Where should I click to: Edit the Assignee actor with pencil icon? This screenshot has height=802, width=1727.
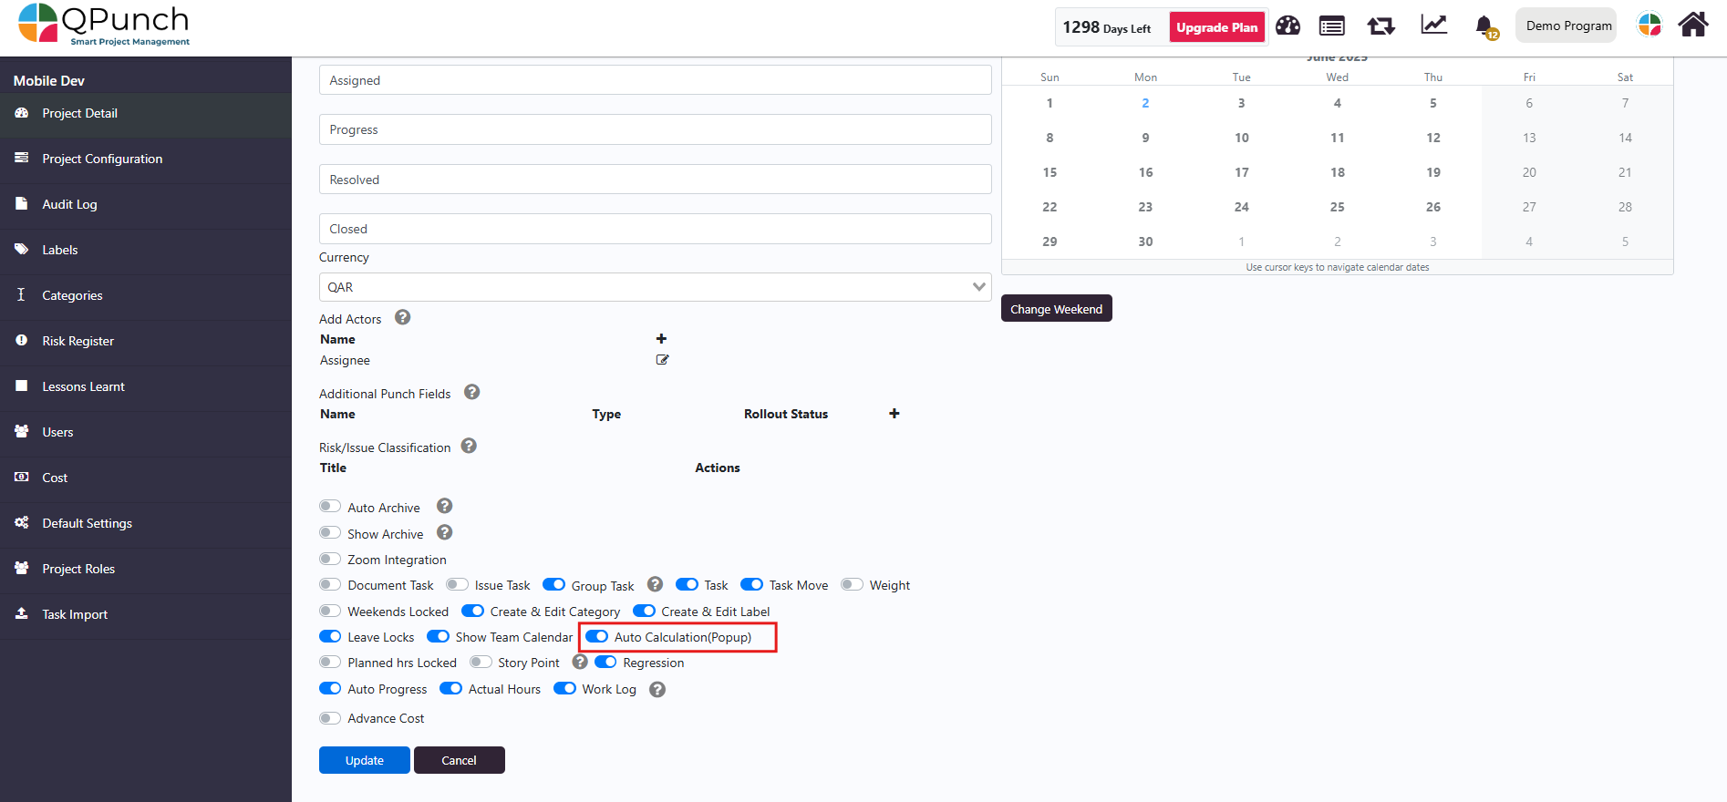pos(662,360)
